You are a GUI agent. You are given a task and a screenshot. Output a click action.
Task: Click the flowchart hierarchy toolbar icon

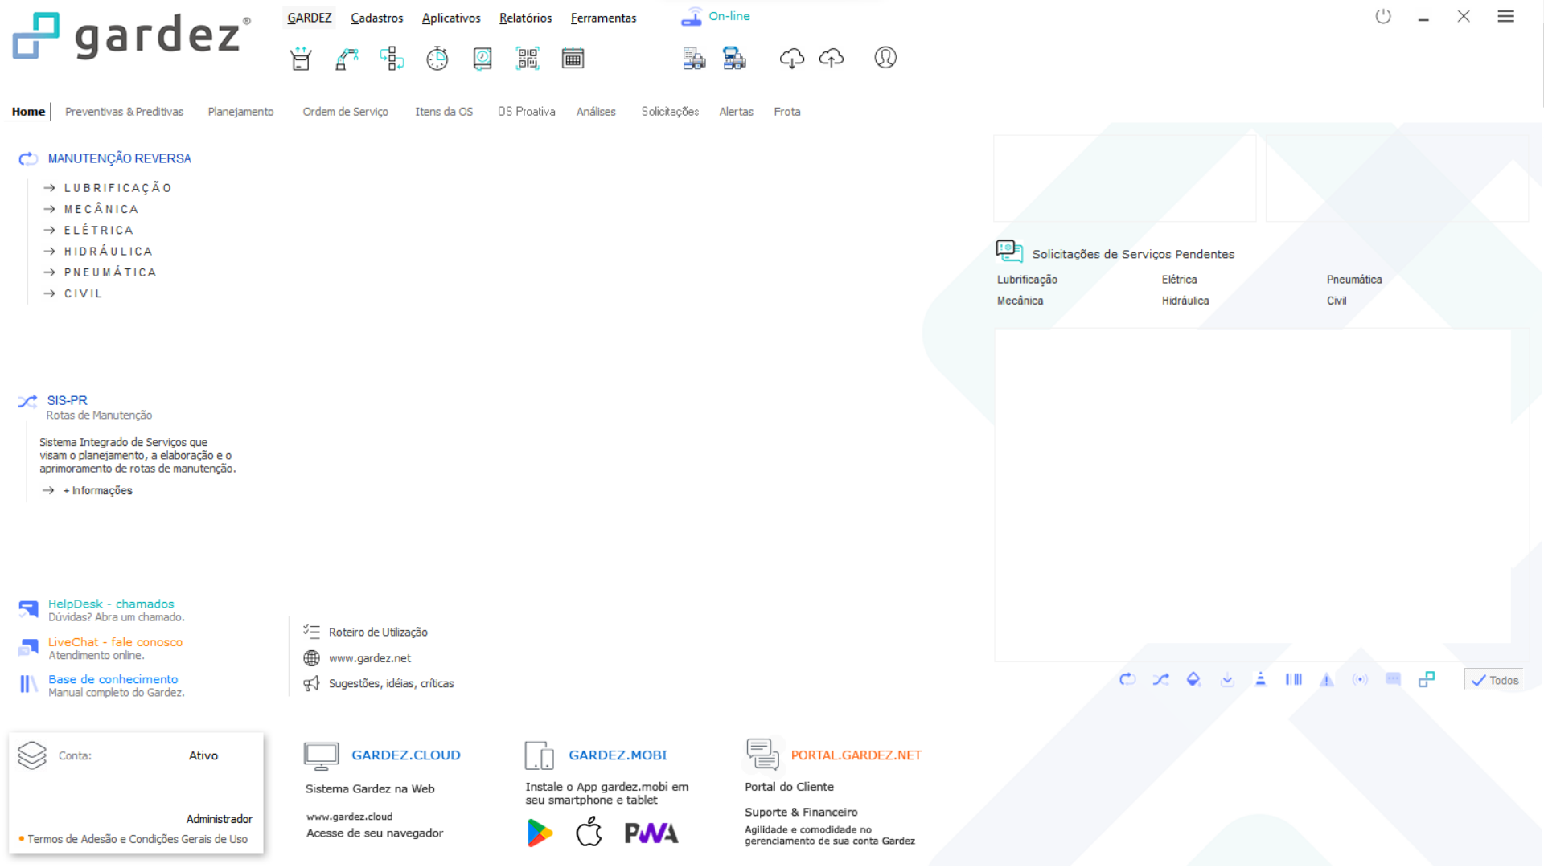pyautogui.click(x=392, y=59)
